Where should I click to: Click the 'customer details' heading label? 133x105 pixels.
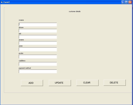75,11
